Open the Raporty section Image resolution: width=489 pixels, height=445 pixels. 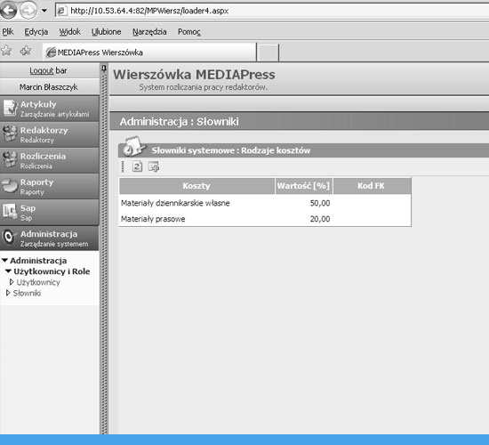(x=50, y=186)
